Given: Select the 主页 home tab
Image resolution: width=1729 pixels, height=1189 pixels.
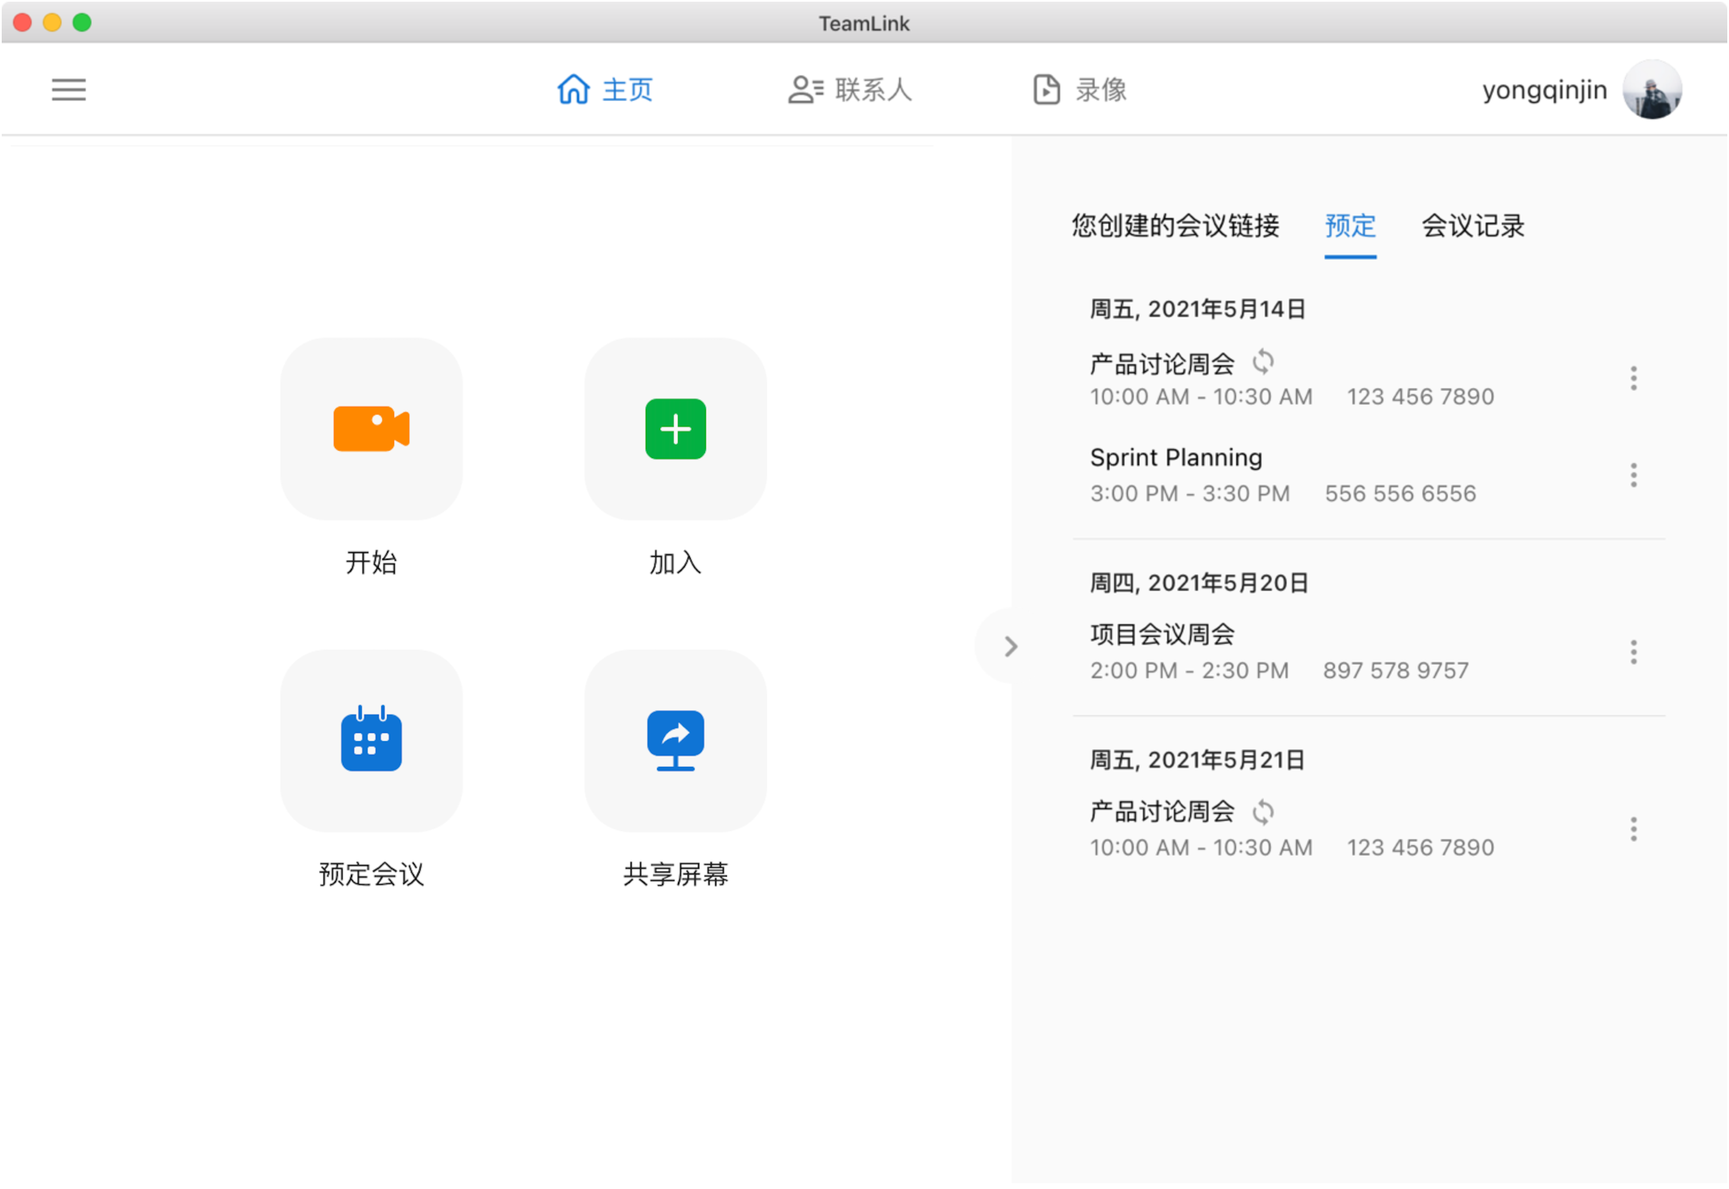Looking at the screenshot, I should (x=605, y=90).
